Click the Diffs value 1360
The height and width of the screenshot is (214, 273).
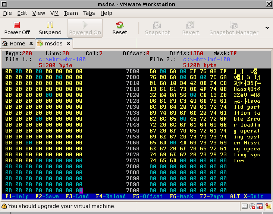[197, 53]
